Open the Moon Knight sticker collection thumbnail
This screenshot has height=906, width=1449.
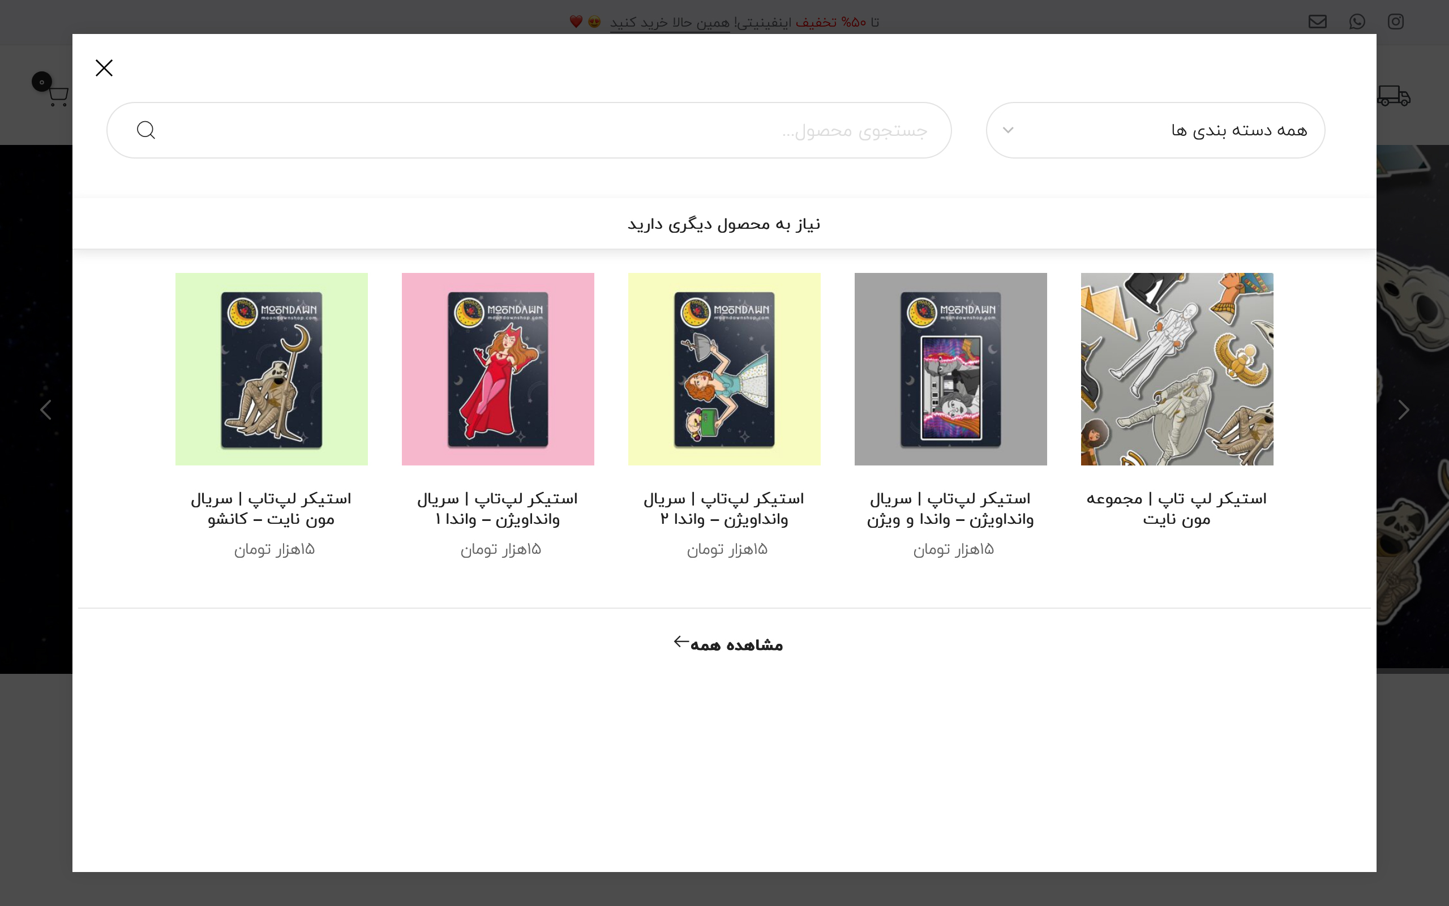pyautogui.click(x=1177, y=369)
